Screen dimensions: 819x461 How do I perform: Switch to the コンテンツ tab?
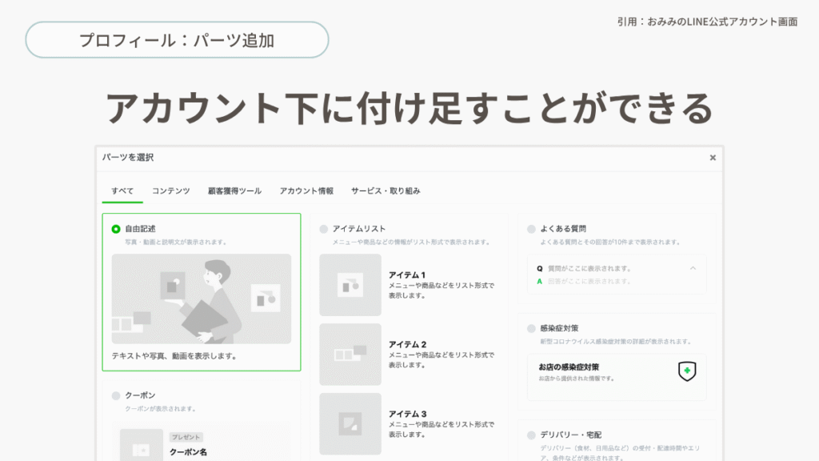171,191
